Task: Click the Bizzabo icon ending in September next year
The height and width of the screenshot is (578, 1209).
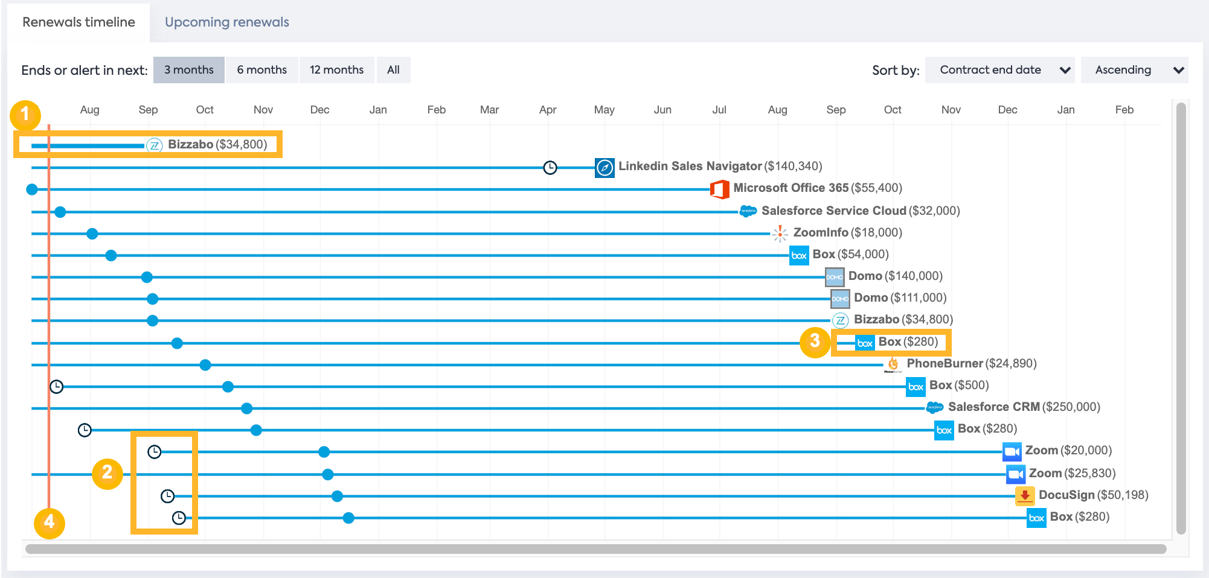Action: click(840, 320)
